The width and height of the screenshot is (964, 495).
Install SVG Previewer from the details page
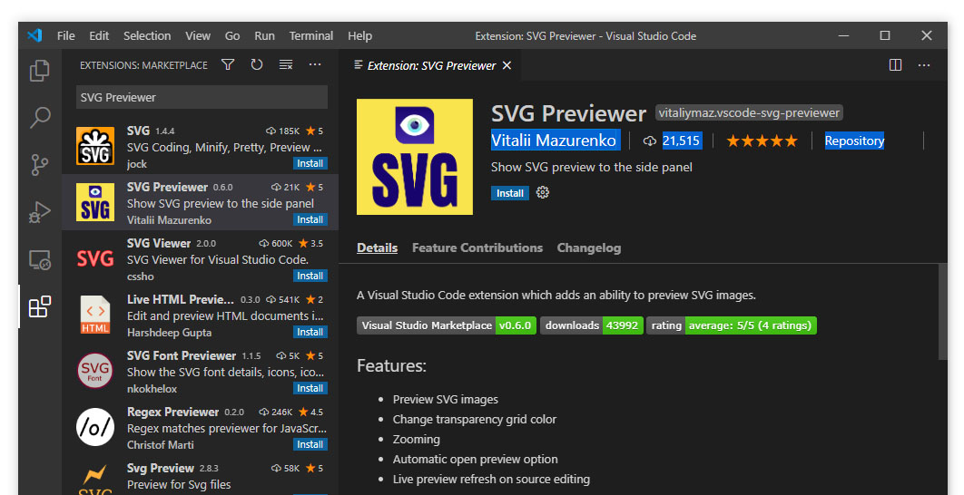(x=509, y=193)
